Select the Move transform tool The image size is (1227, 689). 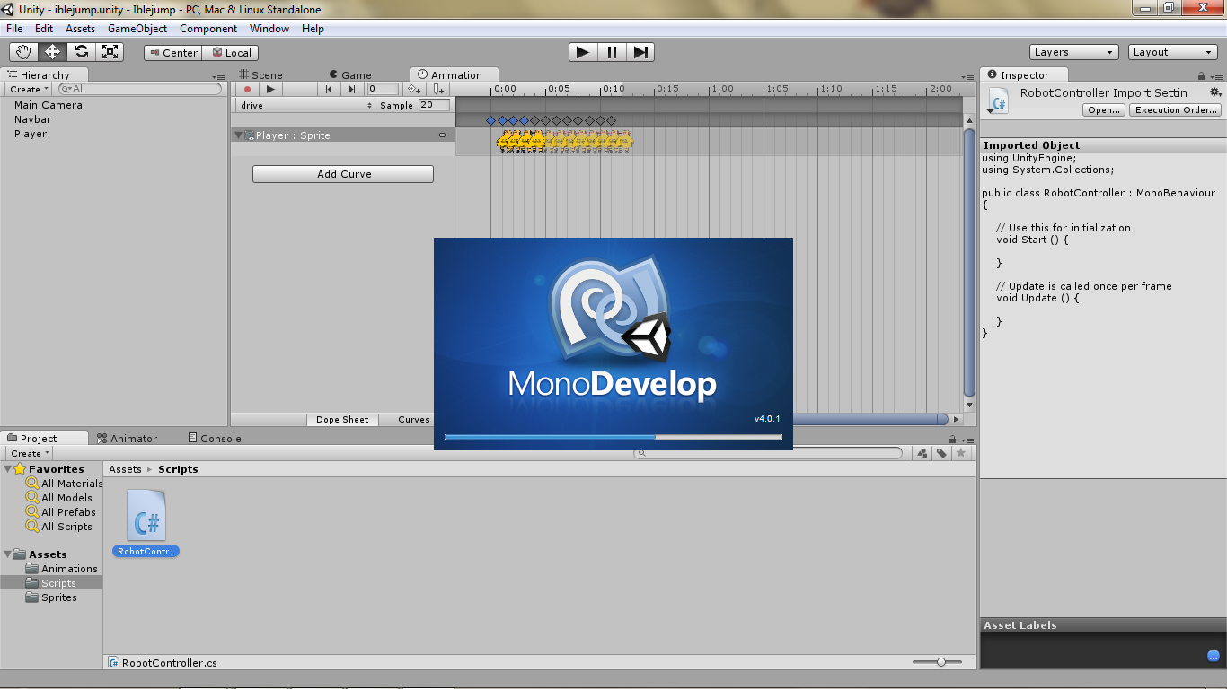tap(52, 51)
